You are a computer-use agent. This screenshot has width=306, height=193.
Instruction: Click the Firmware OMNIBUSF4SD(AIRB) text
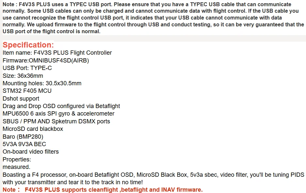[46, 61]
